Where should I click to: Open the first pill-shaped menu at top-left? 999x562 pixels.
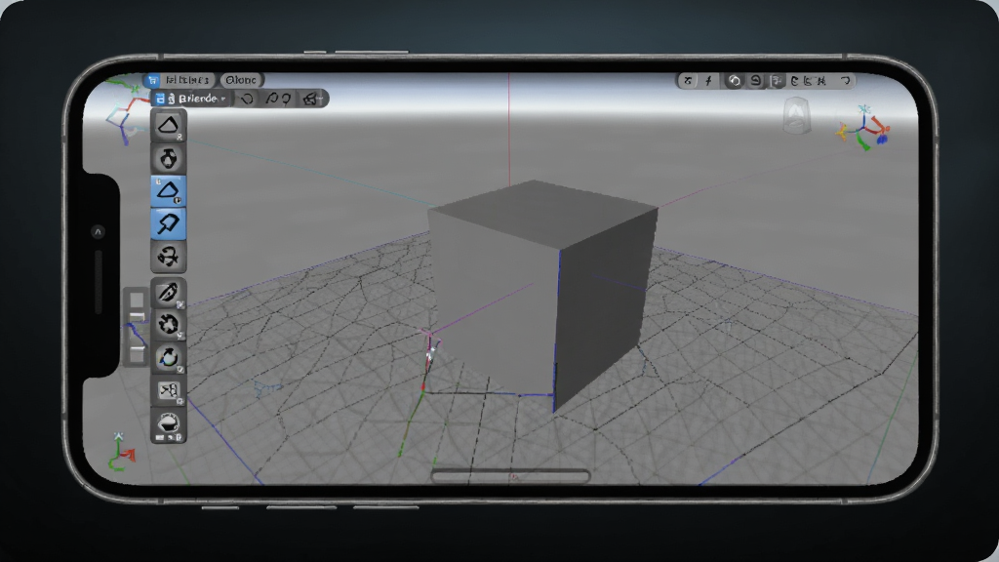click(180, 80)
